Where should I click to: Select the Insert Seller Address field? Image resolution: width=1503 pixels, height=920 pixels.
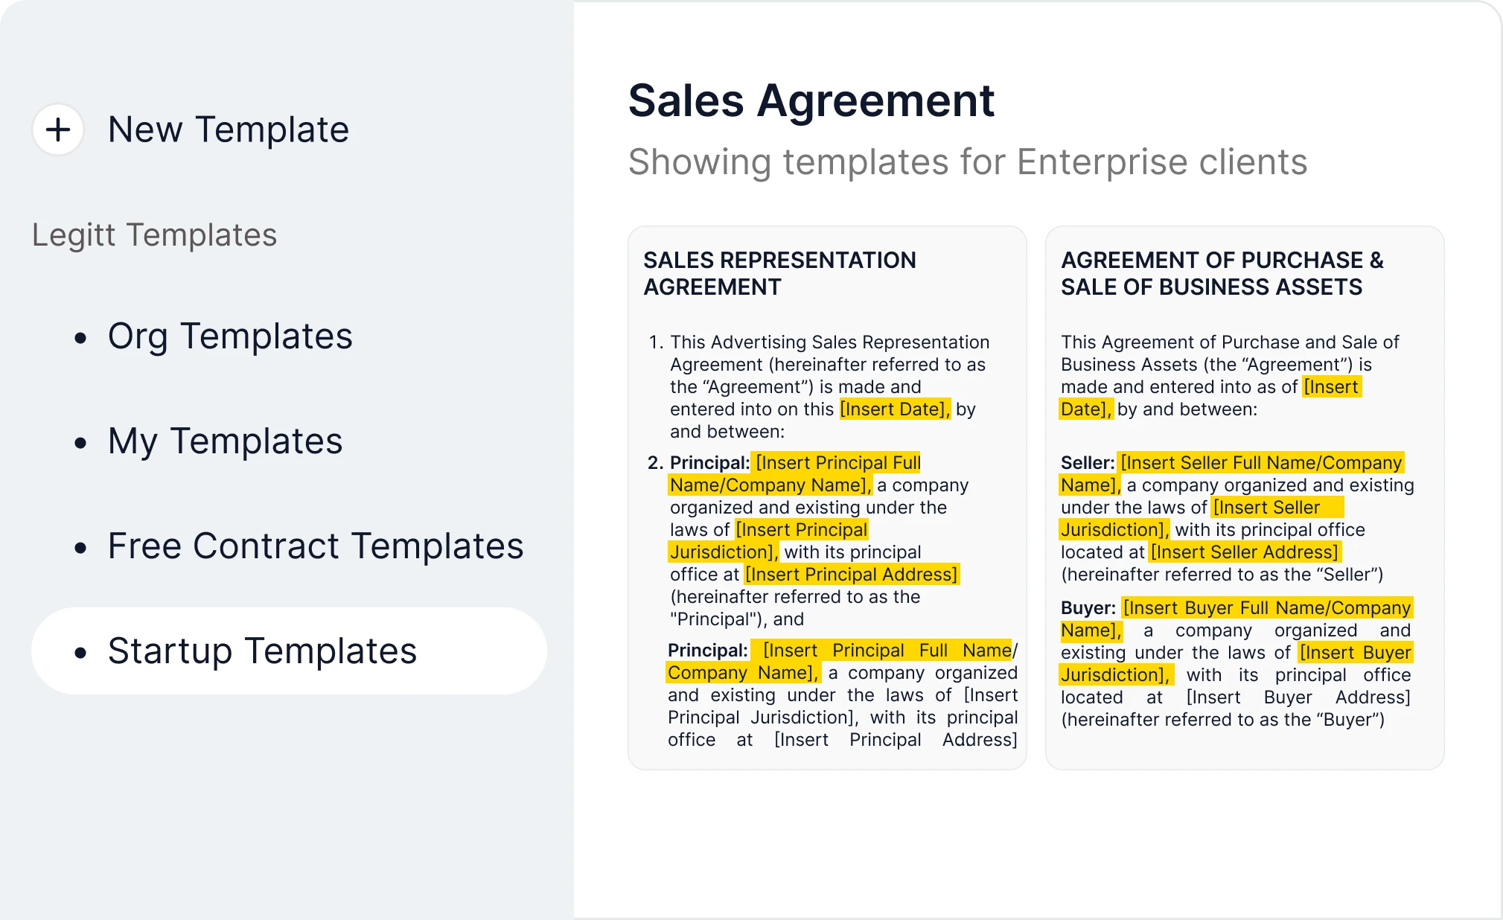tap(1244, 552)
